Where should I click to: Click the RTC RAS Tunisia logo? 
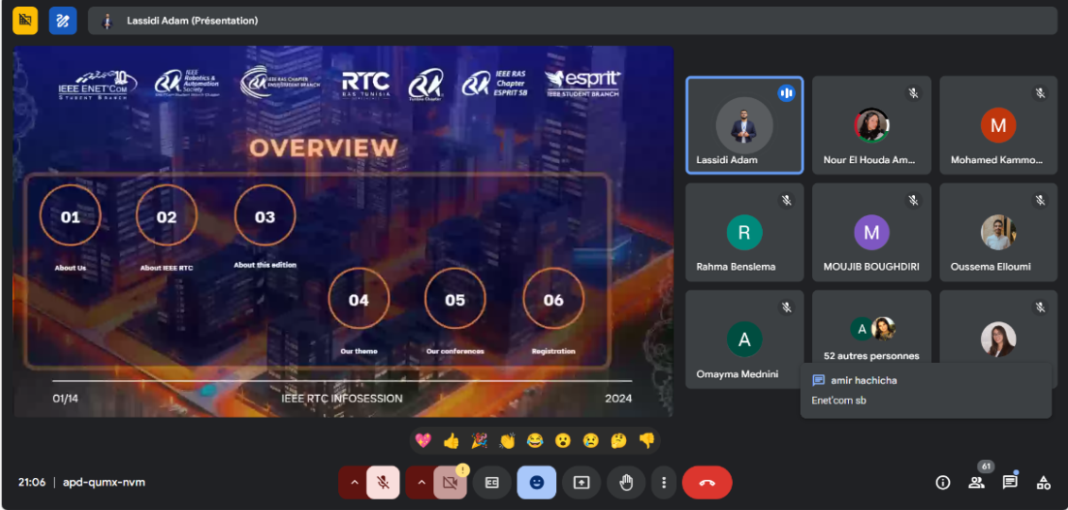tap(365, 84)
